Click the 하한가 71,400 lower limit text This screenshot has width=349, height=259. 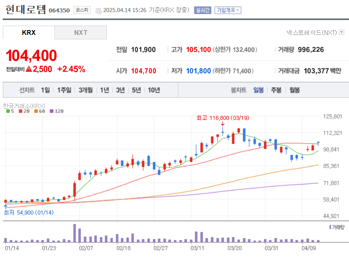(233, 71)
